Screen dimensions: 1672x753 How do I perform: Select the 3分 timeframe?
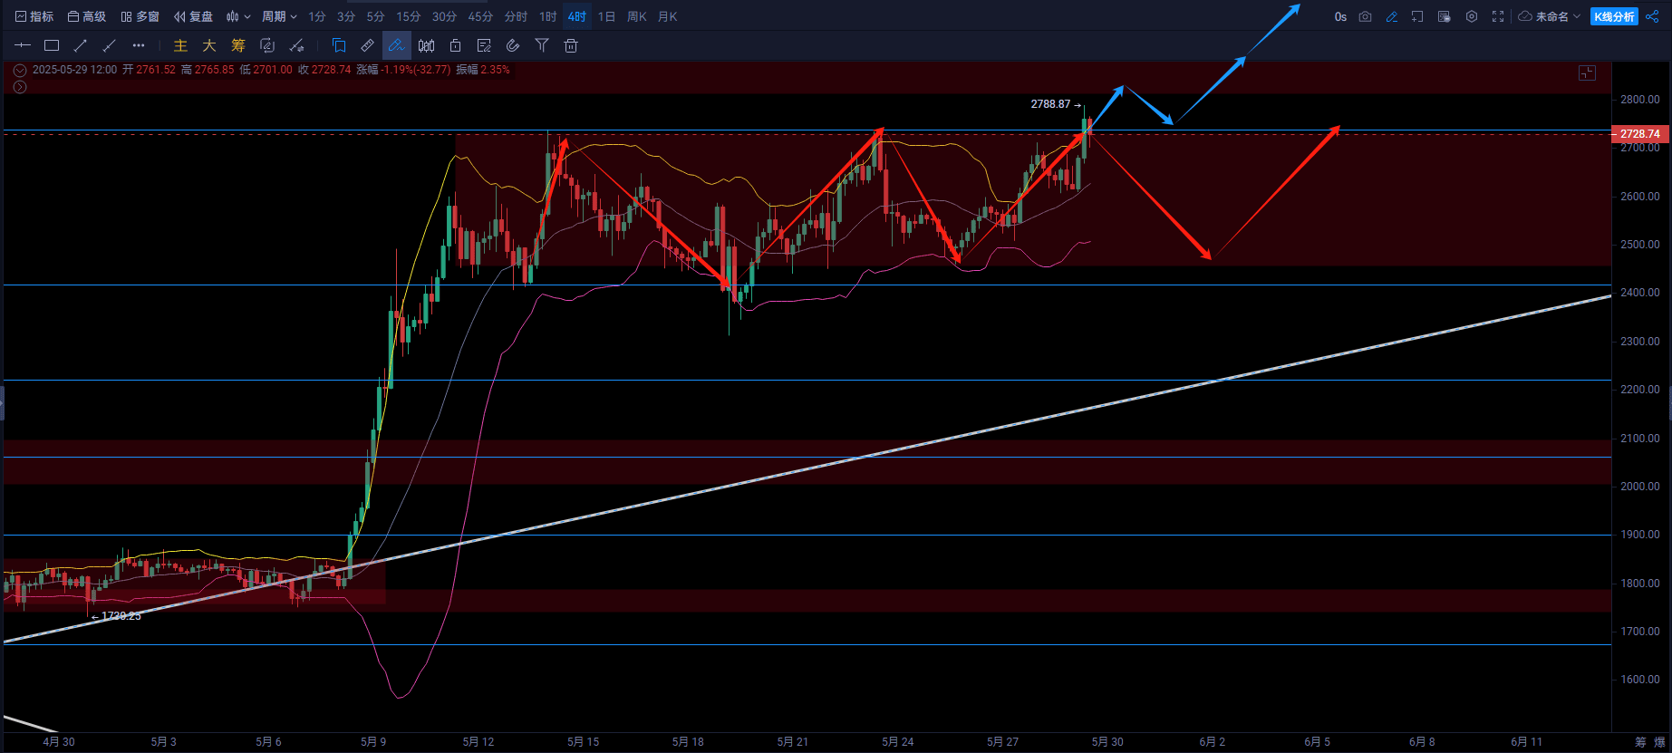tap(346, 16)
